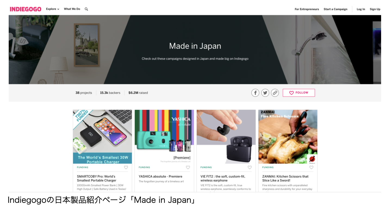The image size is (386, 211).
Task: Open the SMARTCOBY Pro charger thumbnail
Action: pos(102,136)
